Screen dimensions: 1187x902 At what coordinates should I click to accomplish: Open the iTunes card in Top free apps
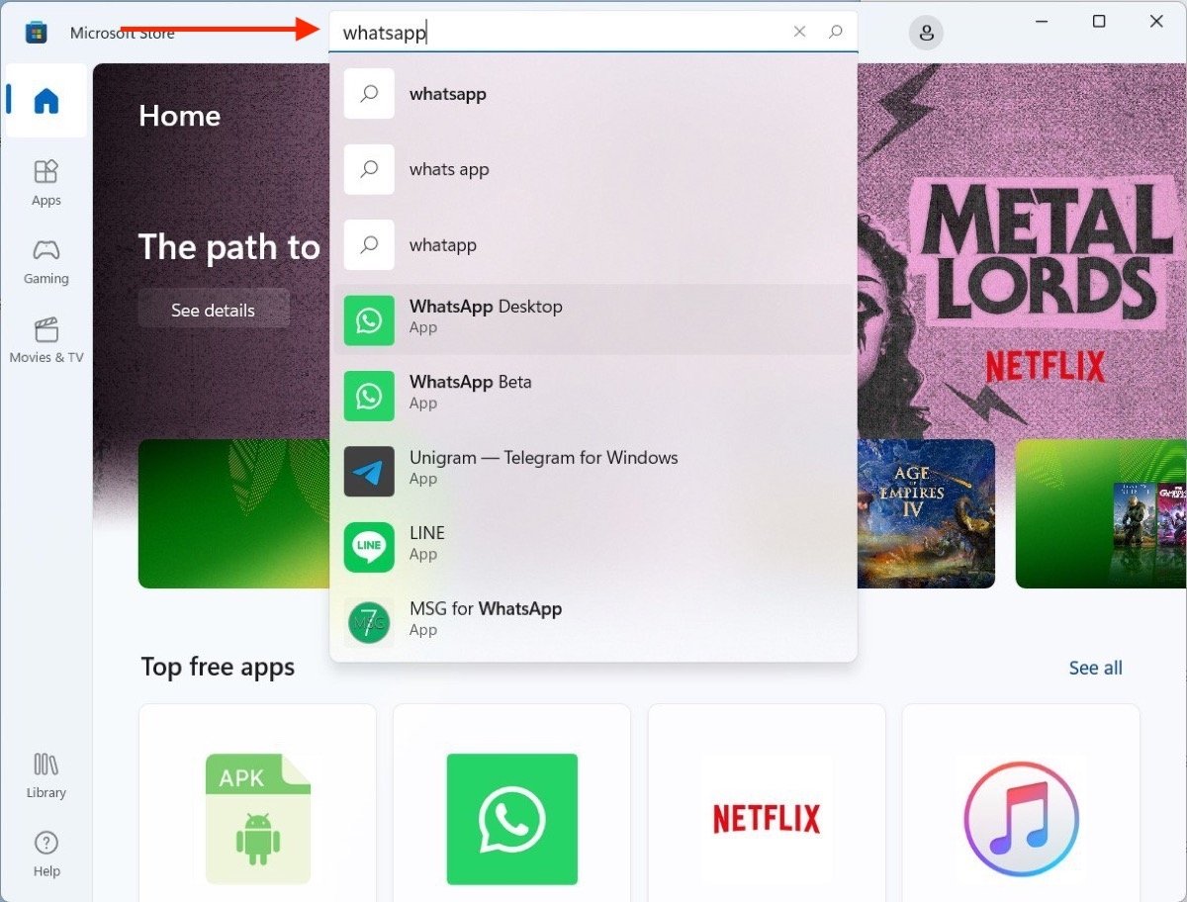tap(1021, 802)
